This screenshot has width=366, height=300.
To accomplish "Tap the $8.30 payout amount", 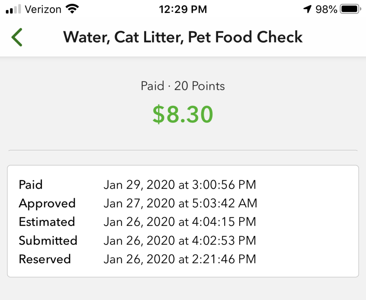I will 183,114.
